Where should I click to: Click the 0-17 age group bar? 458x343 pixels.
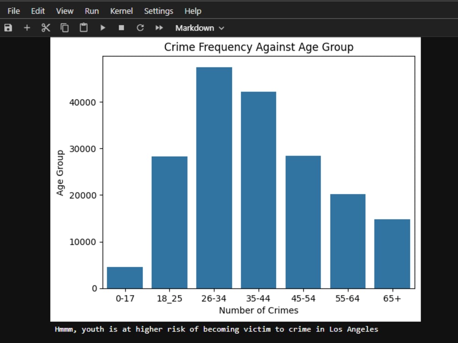pyautogui.click(x=125, y=278)
